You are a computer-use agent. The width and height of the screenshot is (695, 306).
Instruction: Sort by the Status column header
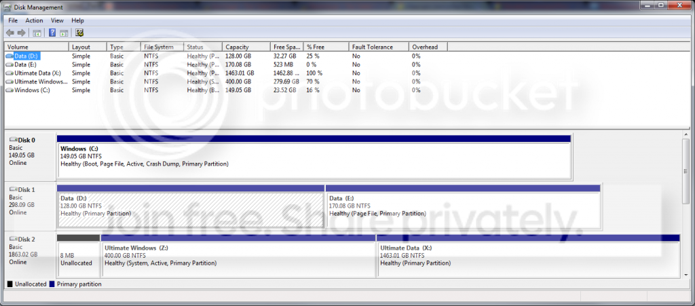coord(203,47)
